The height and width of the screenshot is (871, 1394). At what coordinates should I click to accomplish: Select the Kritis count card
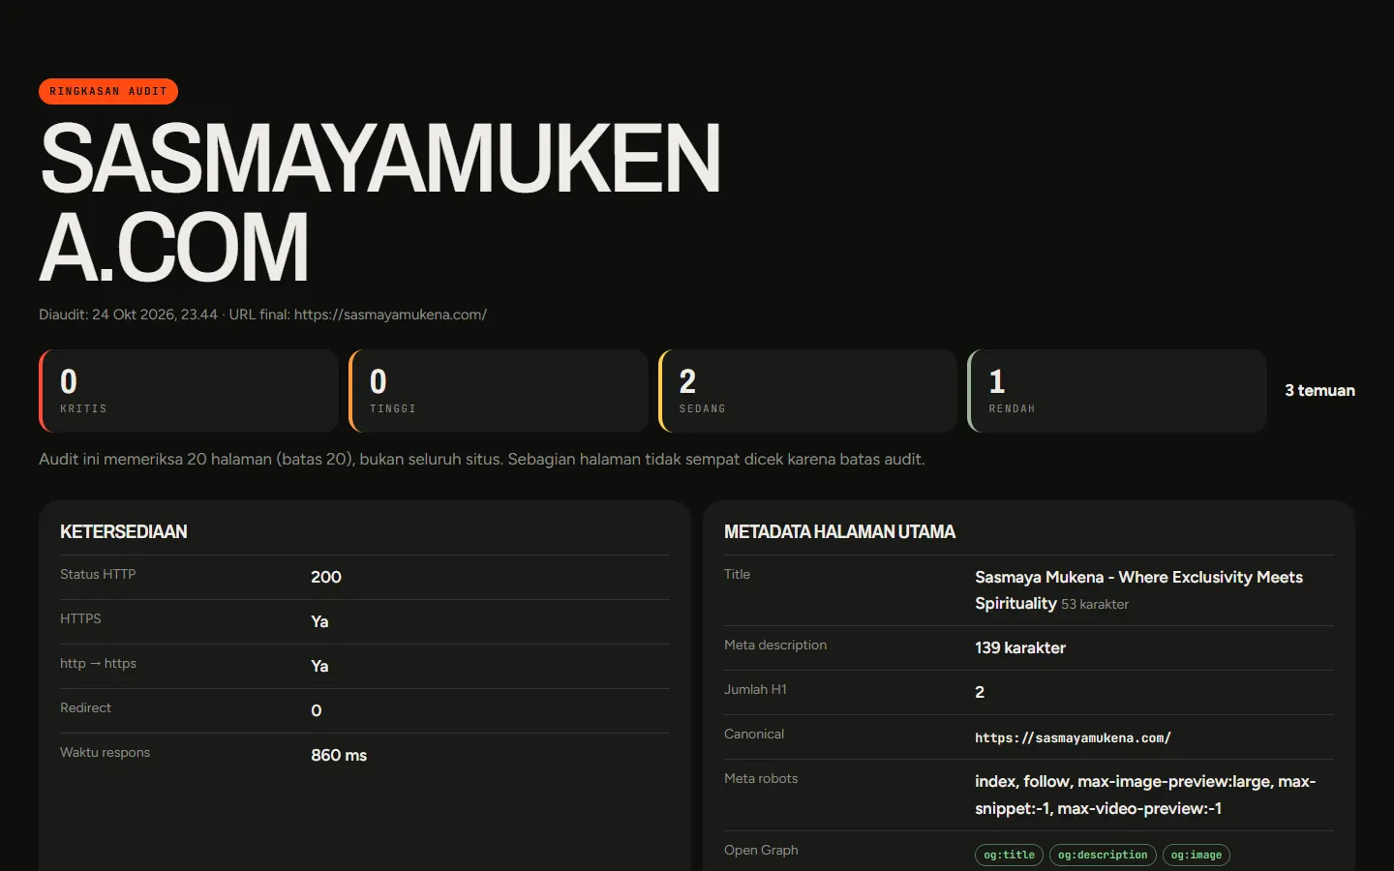(189, 391)
